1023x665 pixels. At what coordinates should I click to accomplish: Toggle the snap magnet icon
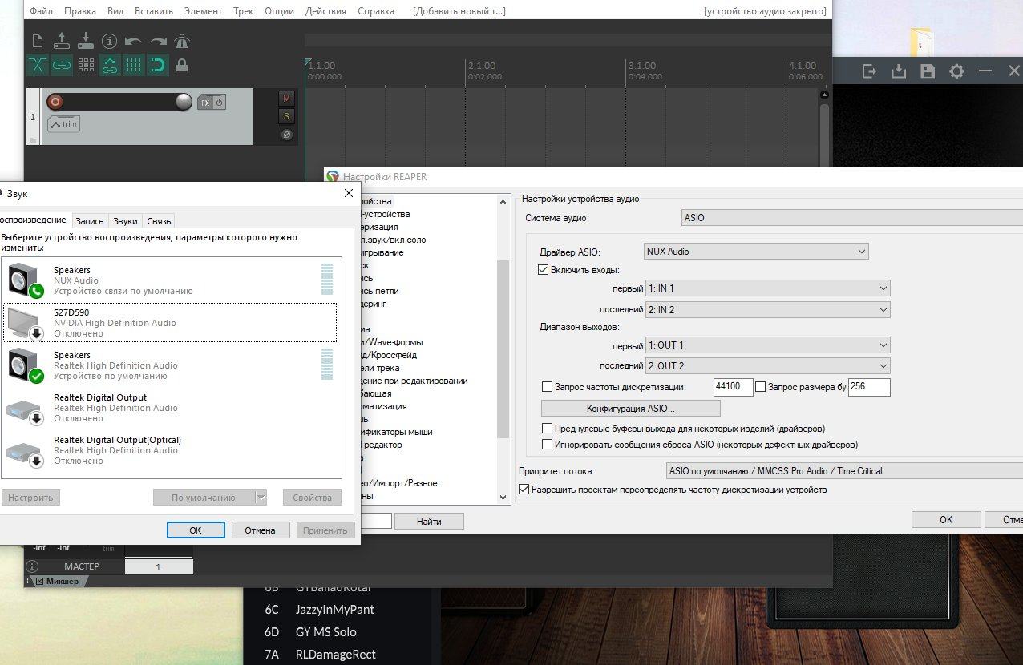(158, 65)
